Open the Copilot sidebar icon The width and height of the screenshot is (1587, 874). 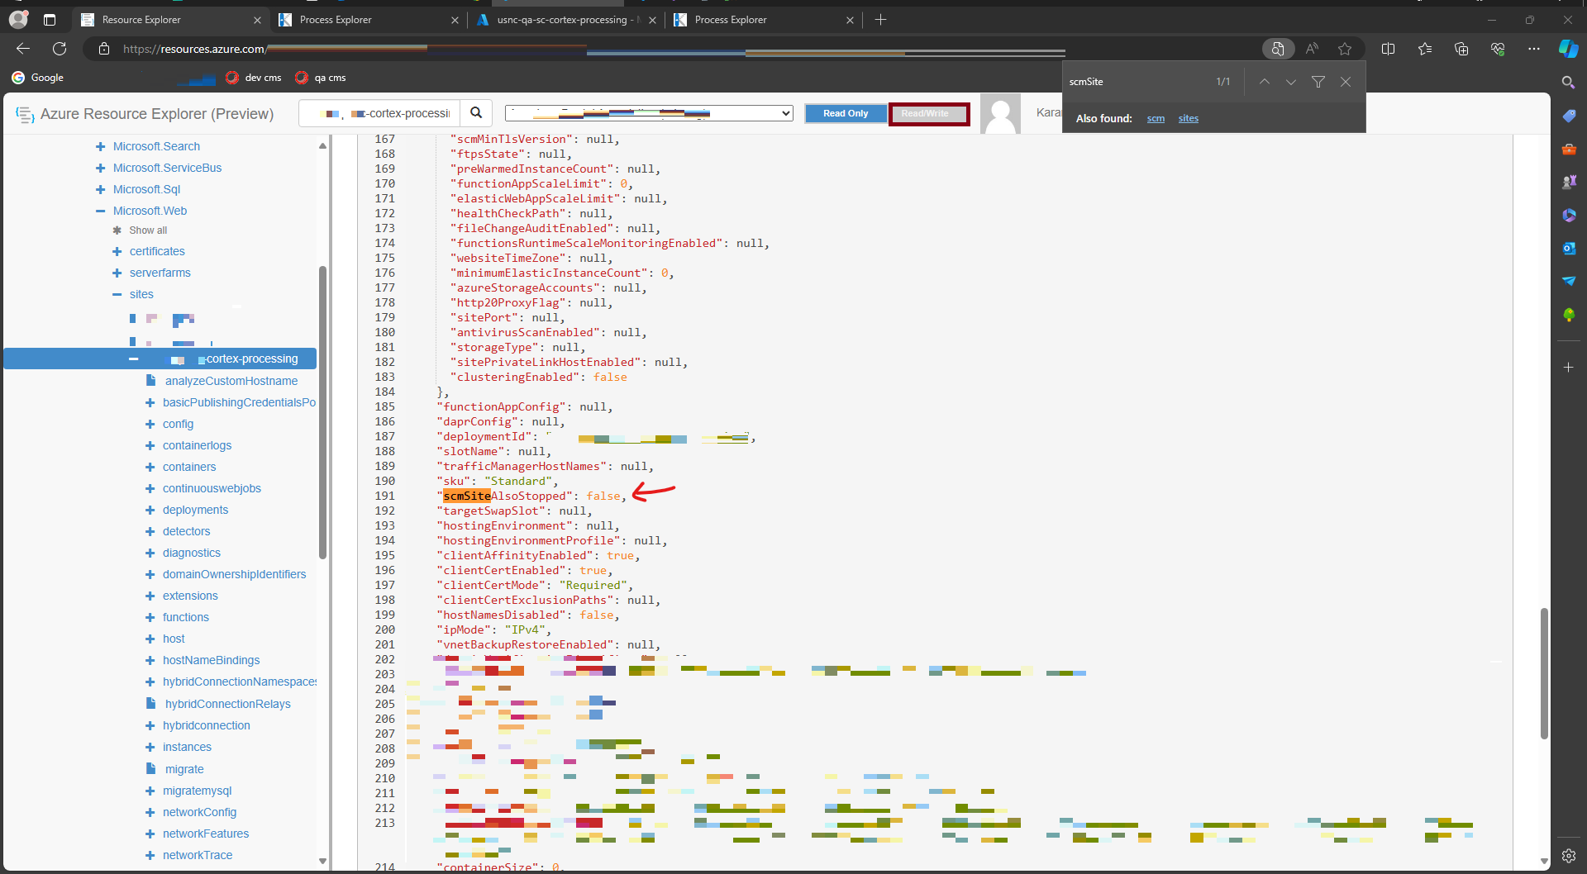(x=1569, y=49)
